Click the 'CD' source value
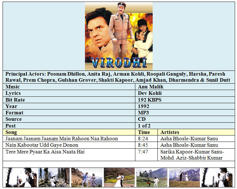 142,119
